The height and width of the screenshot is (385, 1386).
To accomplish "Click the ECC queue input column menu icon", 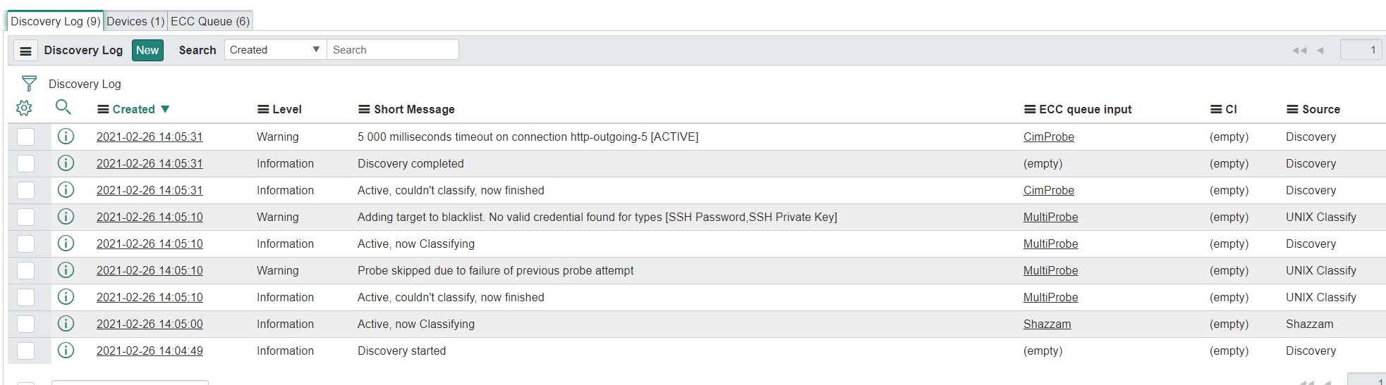I will tap(1030, 109).
